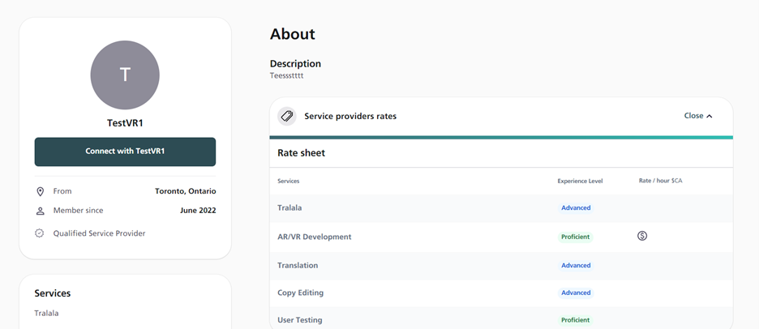Viewport: 759px width, 329px height.
Task: Click the Services heading in left card
Action: coord(52,293)
